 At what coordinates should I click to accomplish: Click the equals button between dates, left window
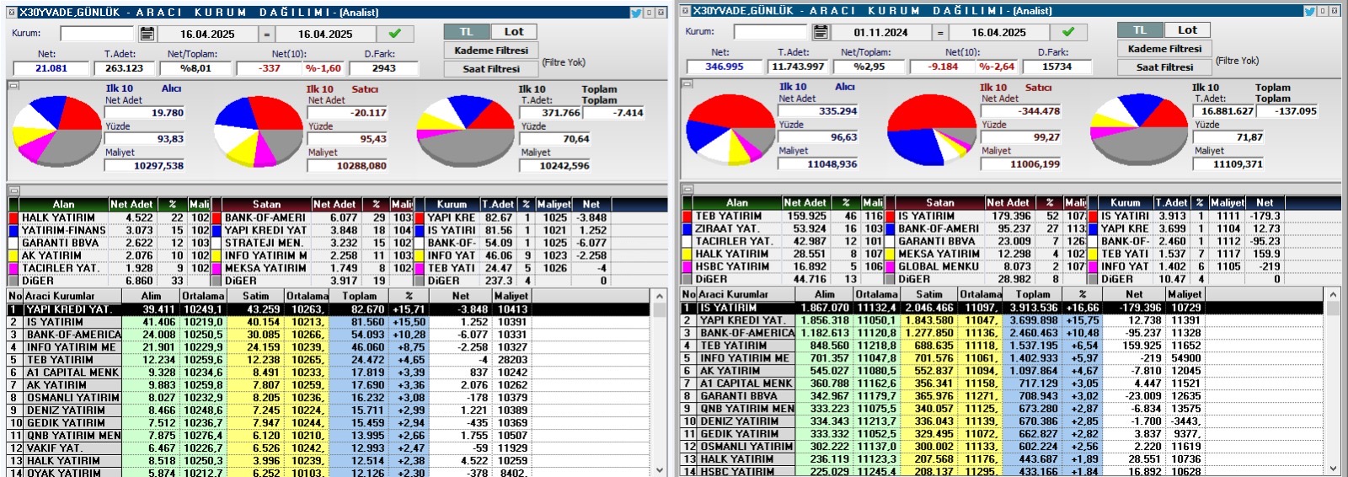click(x=266, y=34)
